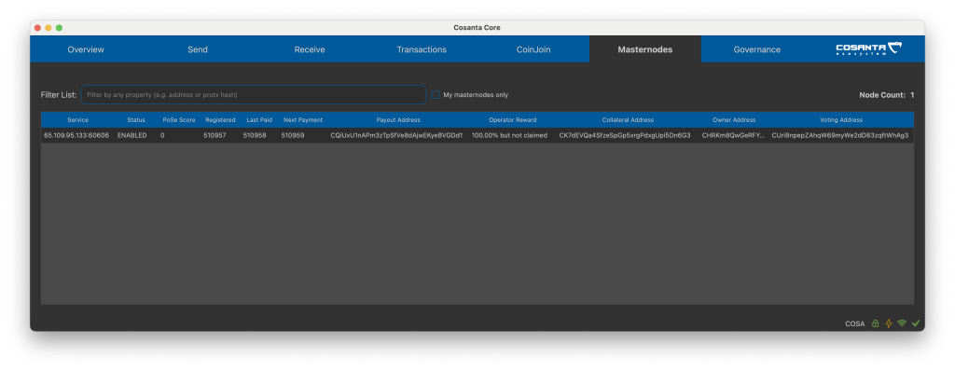Viewport: 955px width, 371px height.
Task: Sort by Next Payment column header
Action: pos(303,120)
